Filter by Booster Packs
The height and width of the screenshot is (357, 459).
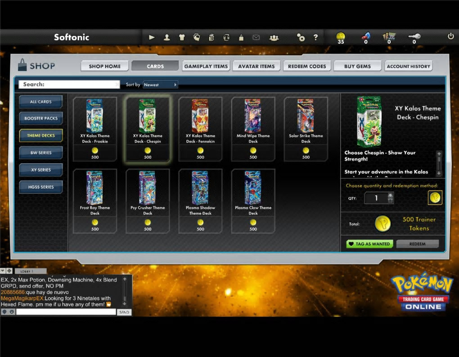[40, 118]
